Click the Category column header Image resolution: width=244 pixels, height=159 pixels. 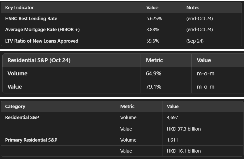(x=15, y=106)
